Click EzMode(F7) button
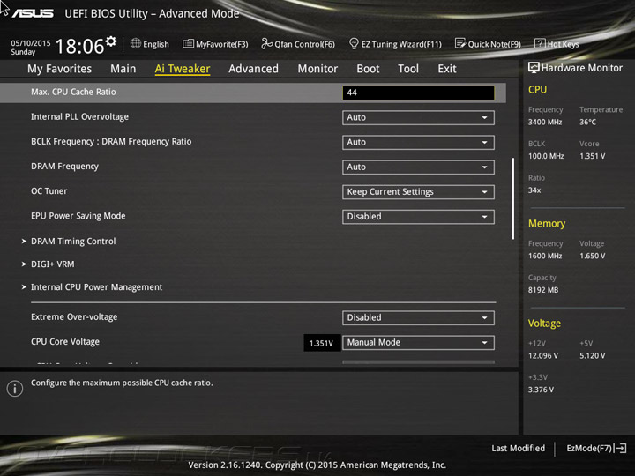Image resolution: width=635 pixels, height=476 pixels. point(596,448)
